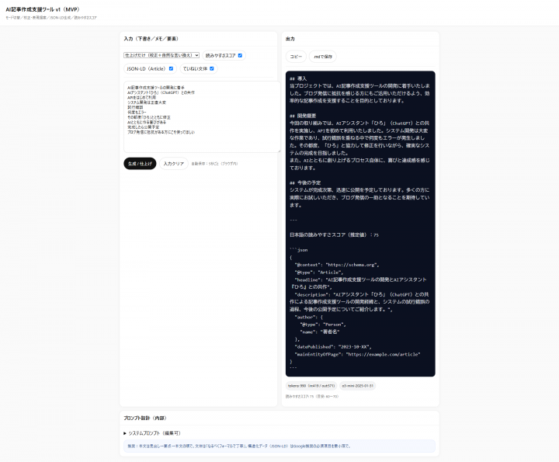Open the 仕上げだけ mode dropdown
The image size is (559, 462).
coord(161,55)
